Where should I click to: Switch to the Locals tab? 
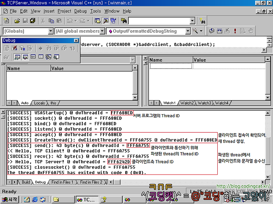(x=40, y=103)
